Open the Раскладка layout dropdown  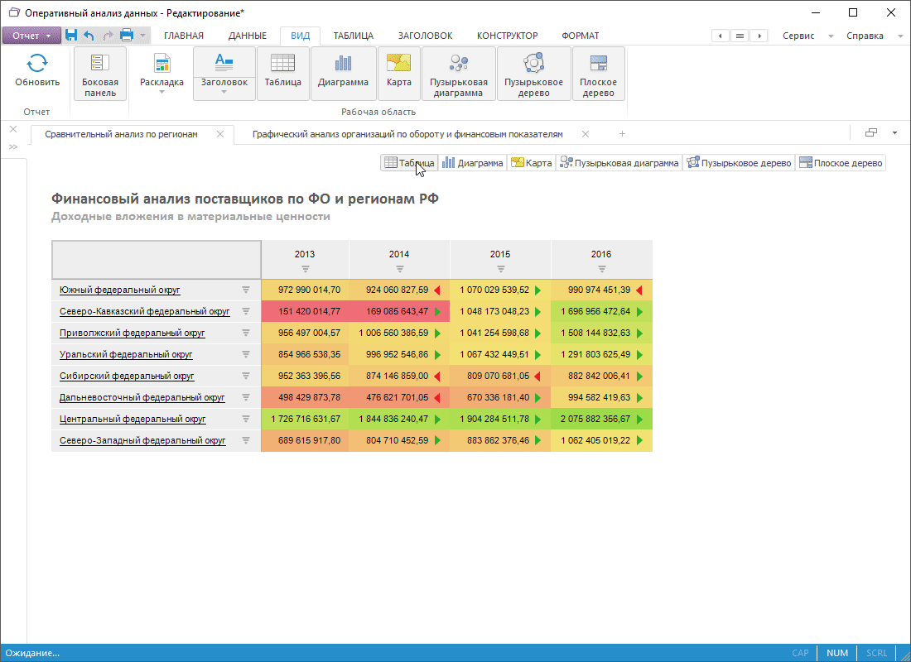pos(161,83)
